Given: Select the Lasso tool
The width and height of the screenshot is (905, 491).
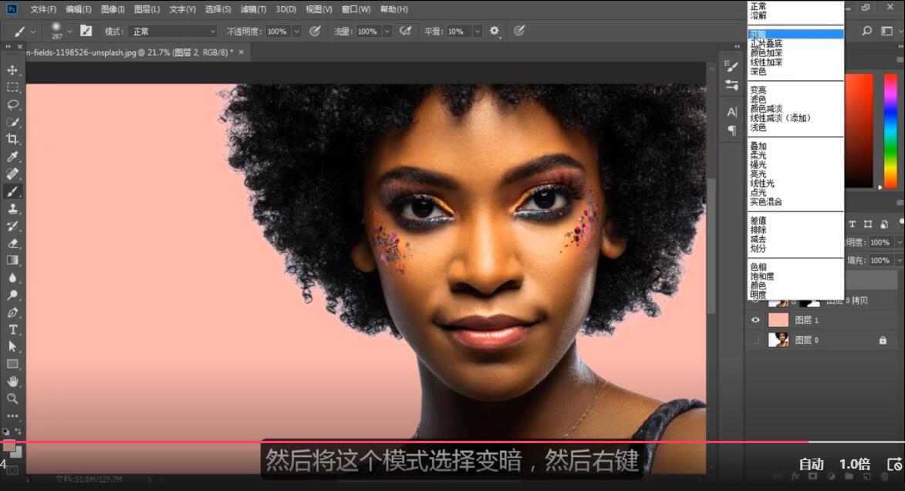Looking at the screenshot, I should (12, 104).
